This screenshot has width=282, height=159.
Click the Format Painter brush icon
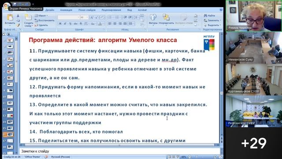point(18,25)
